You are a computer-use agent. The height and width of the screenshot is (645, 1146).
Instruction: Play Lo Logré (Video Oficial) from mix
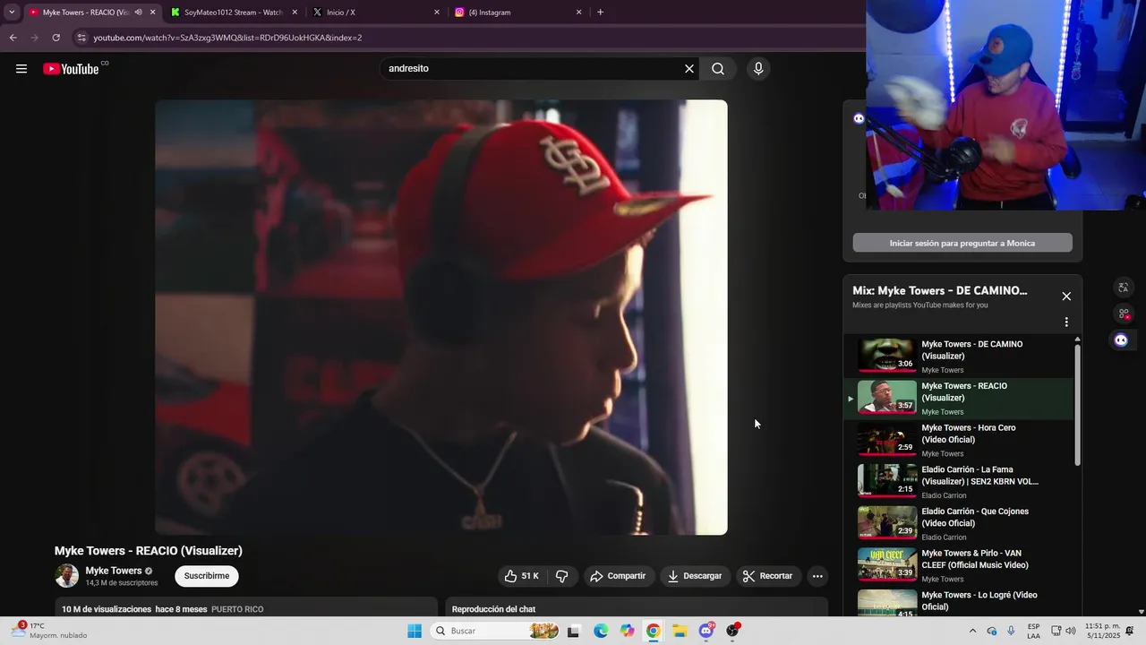958,602
